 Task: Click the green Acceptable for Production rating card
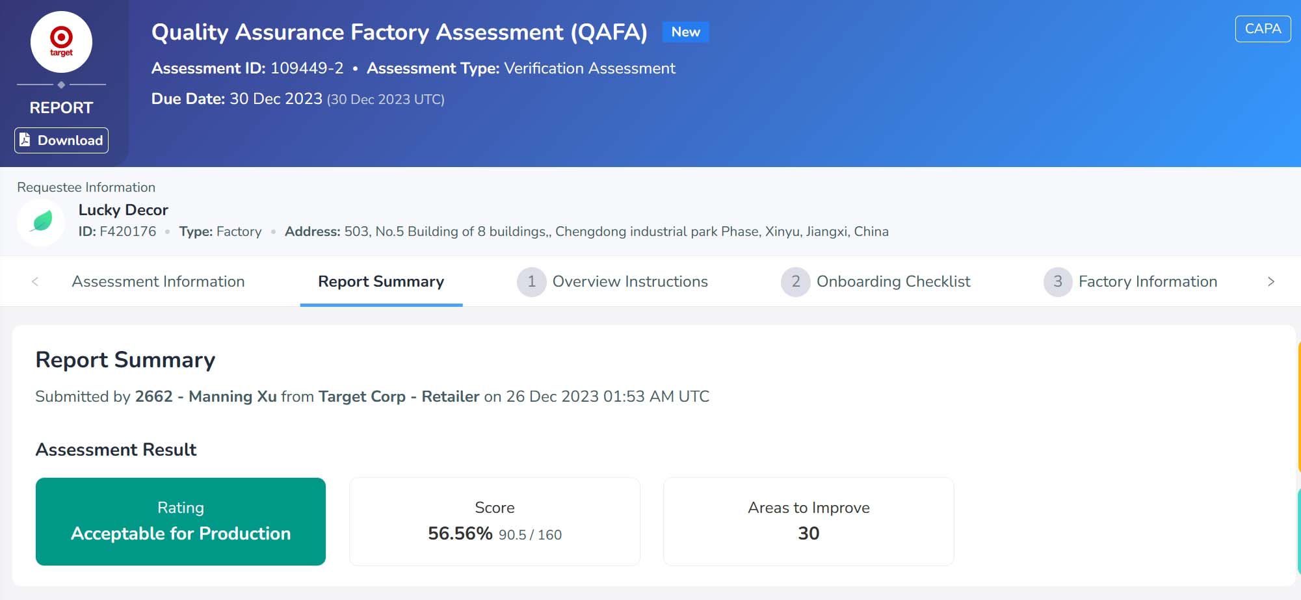click(181, 521)
